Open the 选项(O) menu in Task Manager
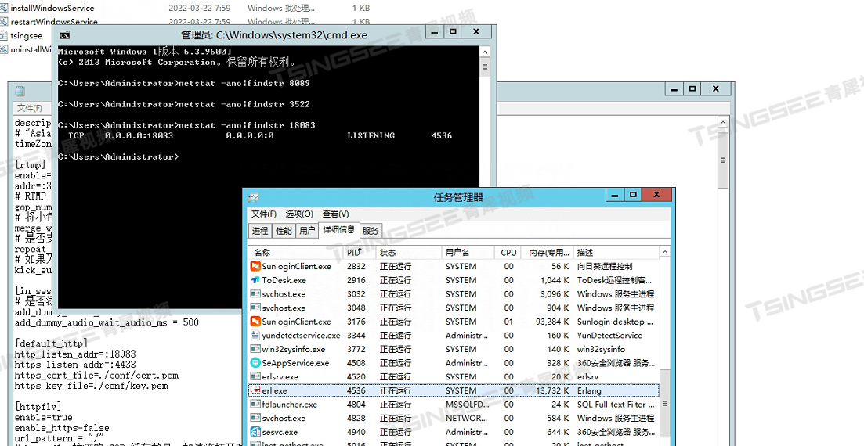 [x=299, y=214]
